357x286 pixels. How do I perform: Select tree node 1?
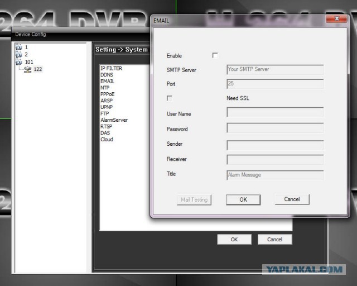26,47
